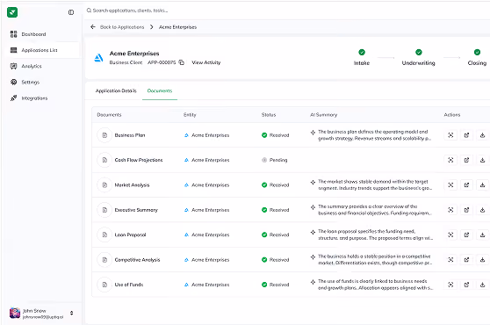This screenshot has width=490, height=325.
Task: Click the Loan Proposal document icon
Action: click(104, 235)
